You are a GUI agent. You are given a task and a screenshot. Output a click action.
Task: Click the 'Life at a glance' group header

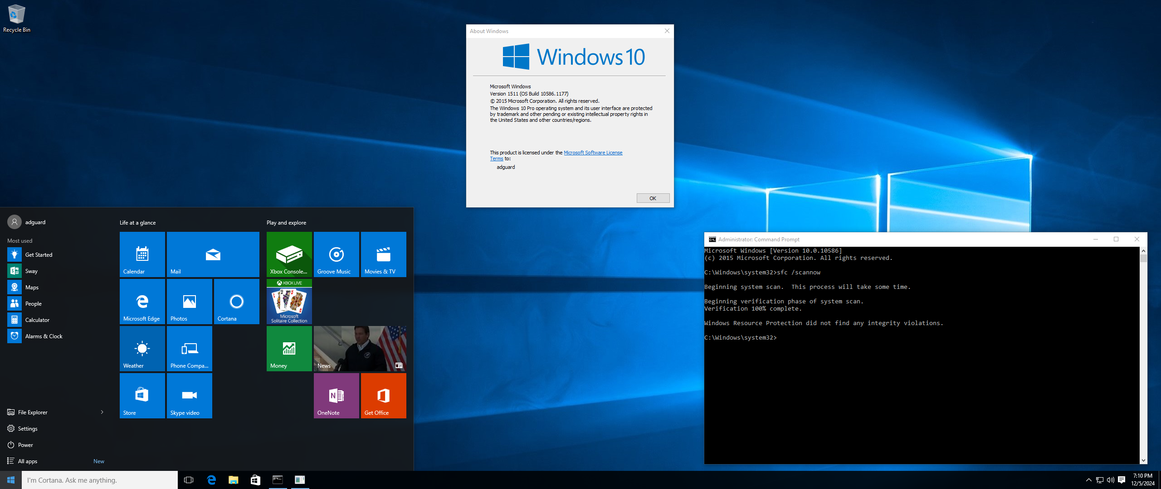[137, 223]
